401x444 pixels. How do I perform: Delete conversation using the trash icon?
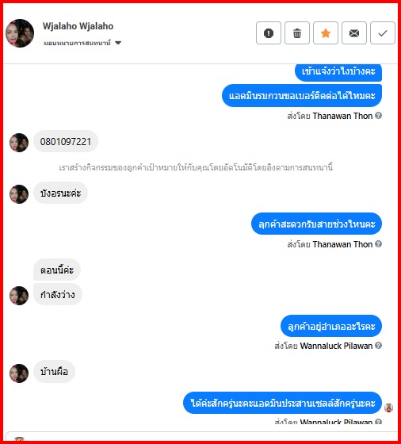tap(297, 33)
